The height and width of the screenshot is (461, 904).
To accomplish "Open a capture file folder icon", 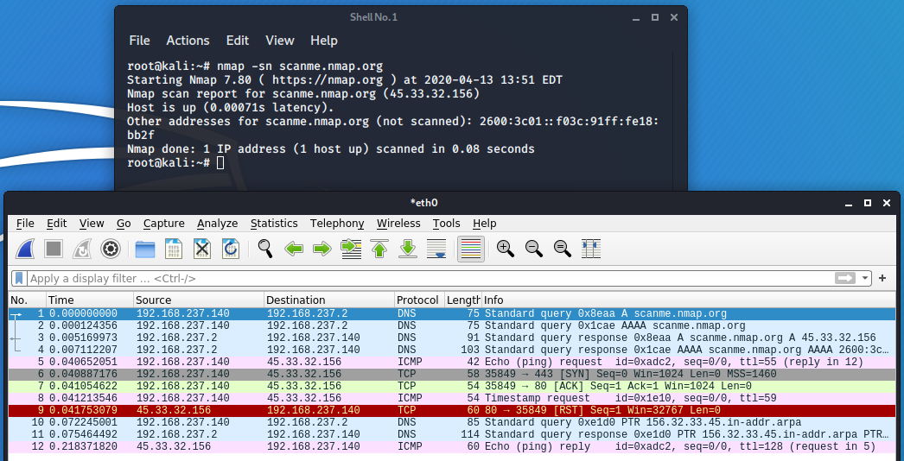I will 145,249.
